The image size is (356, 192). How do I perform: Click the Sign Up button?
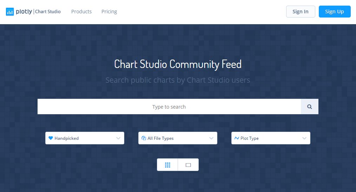click(335, 12)
